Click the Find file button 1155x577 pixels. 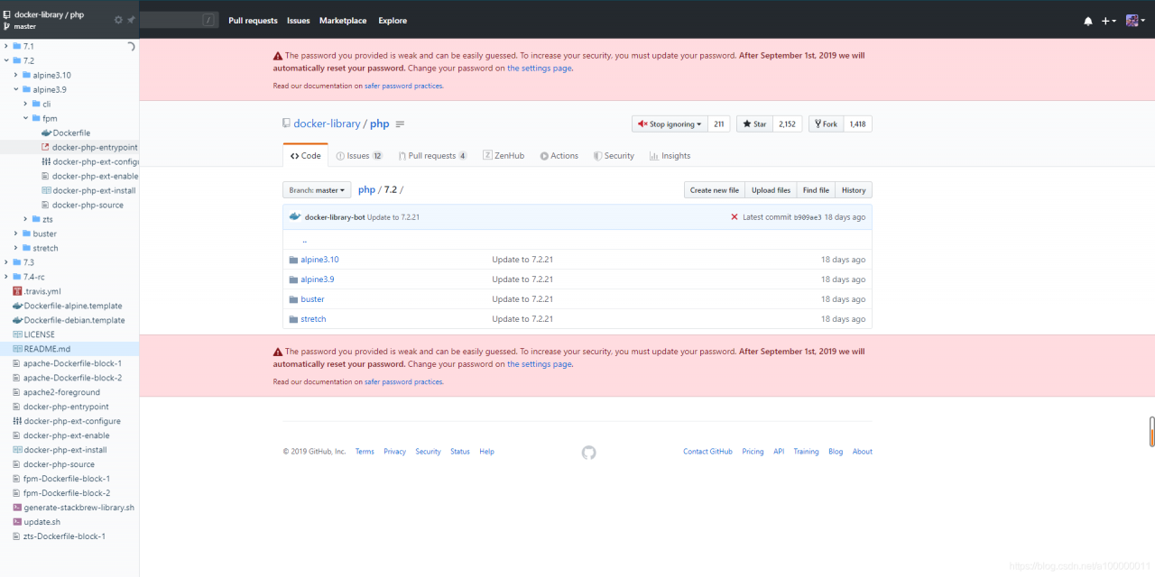pyautogui.click(x=816, y=190)
